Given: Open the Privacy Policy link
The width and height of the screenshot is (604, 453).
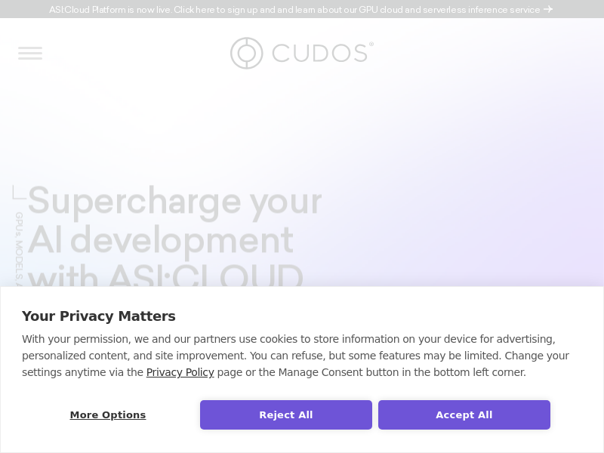Looking at the screenshot, I should coord(180,372).
